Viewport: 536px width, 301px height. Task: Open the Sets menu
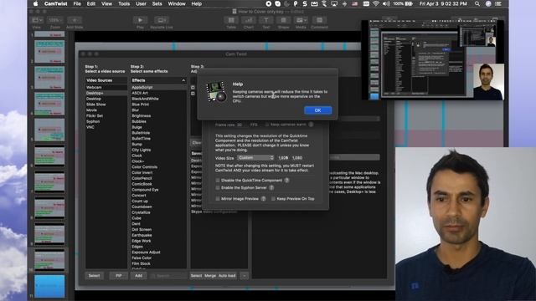click(157, 3)
